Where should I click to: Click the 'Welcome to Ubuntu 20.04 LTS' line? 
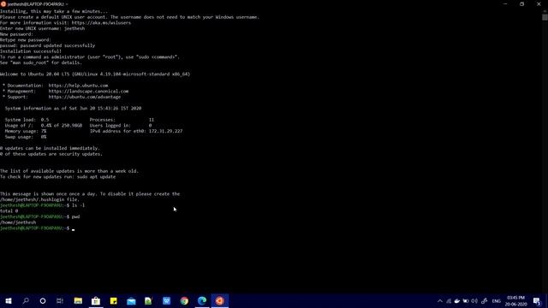95,74
